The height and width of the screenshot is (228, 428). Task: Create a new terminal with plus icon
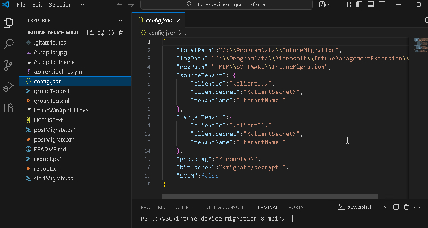(379, 207)
